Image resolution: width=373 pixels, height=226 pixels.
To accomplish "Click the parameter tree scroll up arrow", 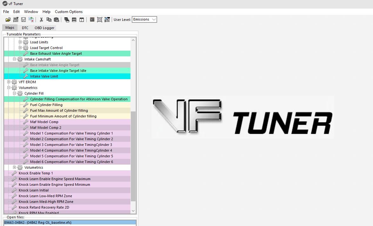I will 133,40.
